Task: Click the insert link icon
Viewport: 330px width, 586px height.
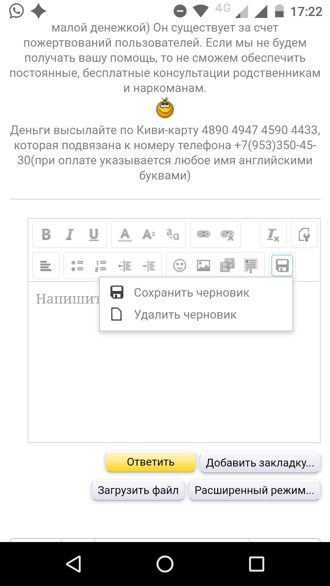Action: 203,234
